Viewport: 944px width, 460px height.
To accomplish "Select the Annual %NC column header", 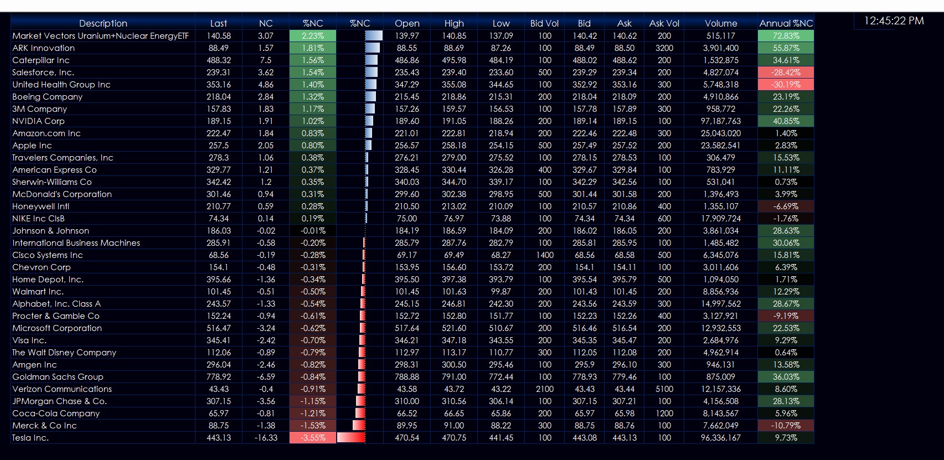I will (786, 23).
